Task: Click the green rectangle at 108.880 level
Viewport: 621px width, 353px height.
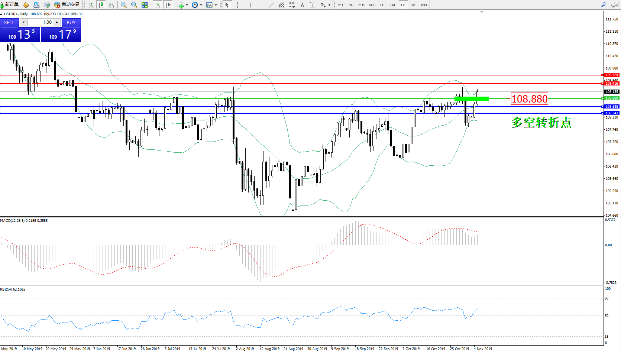Action: [472, 98]
